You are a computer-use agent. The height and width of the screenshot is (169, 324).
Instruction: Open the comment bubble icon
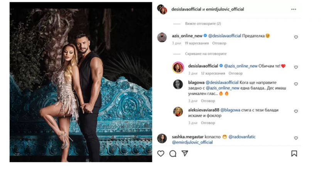[173, 154]
